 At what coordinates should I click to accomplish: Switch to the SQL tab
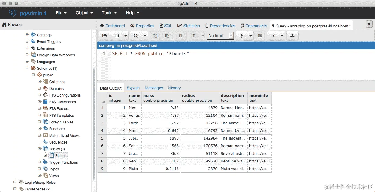[165, 26]
